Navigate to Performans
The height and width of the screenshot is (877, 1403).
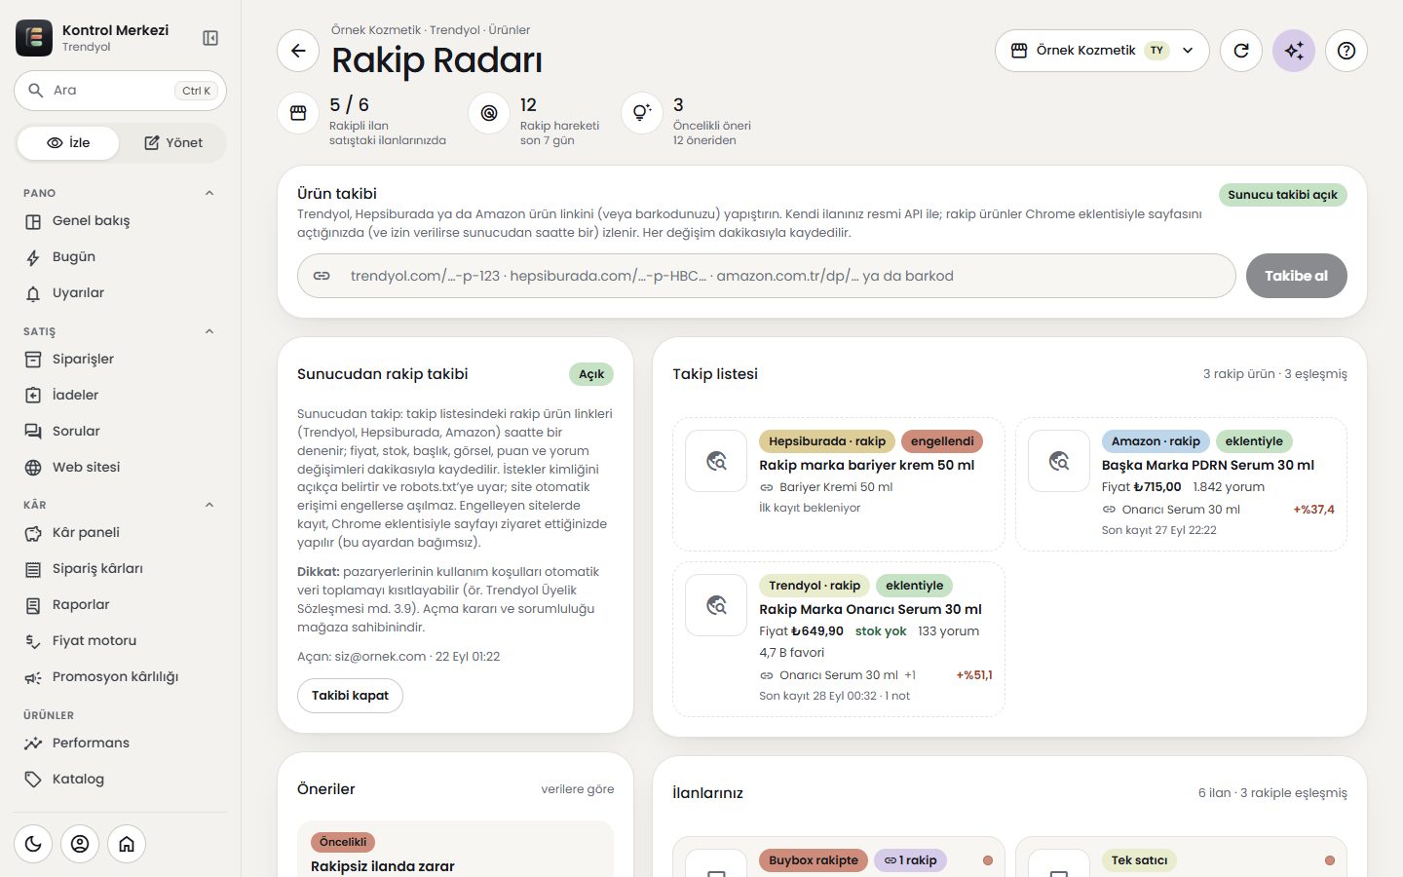click(x=120, y=744)
